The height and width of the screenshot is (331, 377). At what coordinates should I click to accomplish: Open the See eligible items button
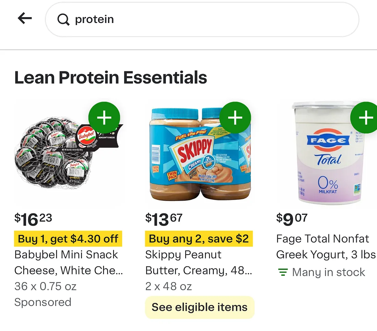pyautogui.click(x=199, y=307)
